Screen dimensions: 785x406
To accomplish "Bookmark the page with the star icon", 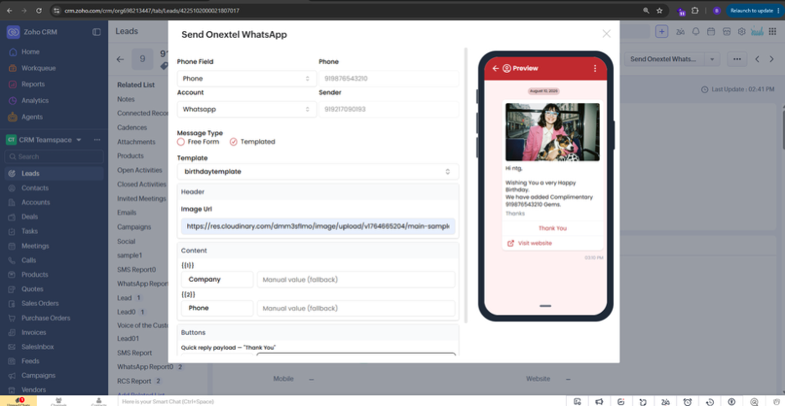I will click(659, 10).
